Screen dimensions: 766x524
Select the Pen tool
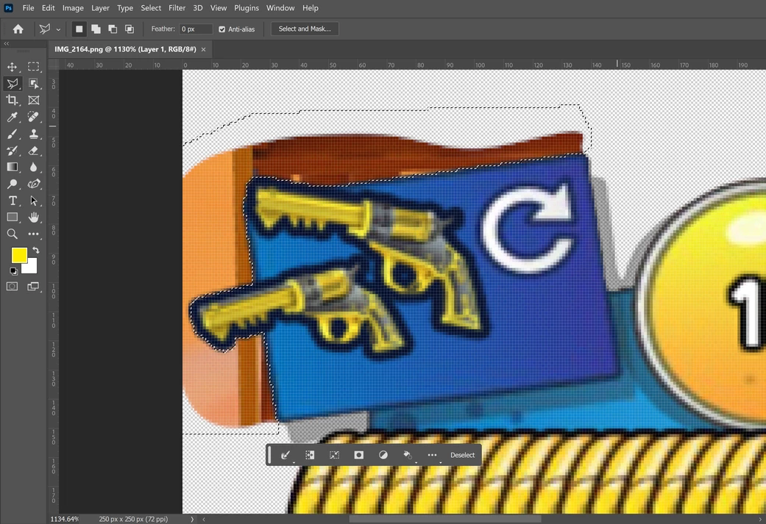(33, 184)
